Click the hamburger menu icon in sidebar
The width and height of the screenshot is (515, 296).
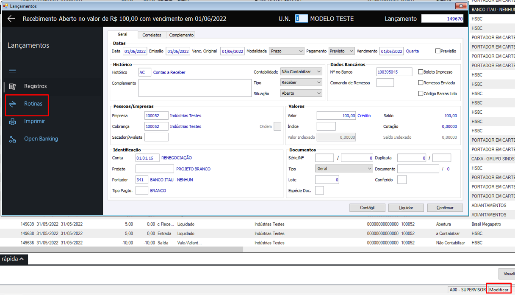12,71
